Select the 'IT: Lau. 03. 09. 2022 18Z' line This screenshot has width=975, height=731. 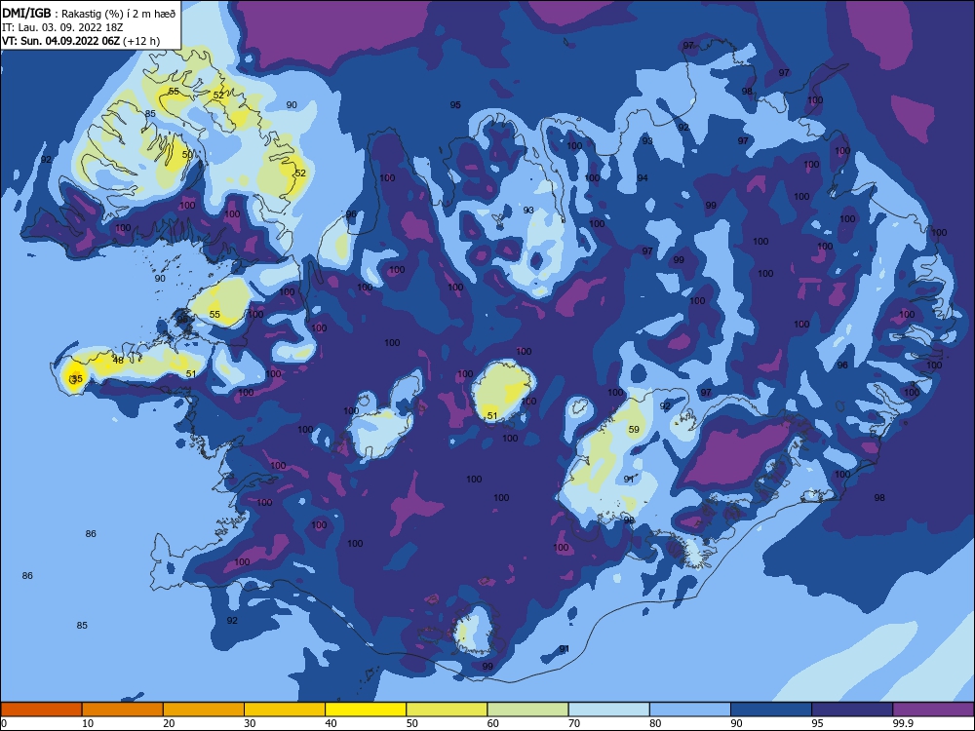click(x=60, y=27)
